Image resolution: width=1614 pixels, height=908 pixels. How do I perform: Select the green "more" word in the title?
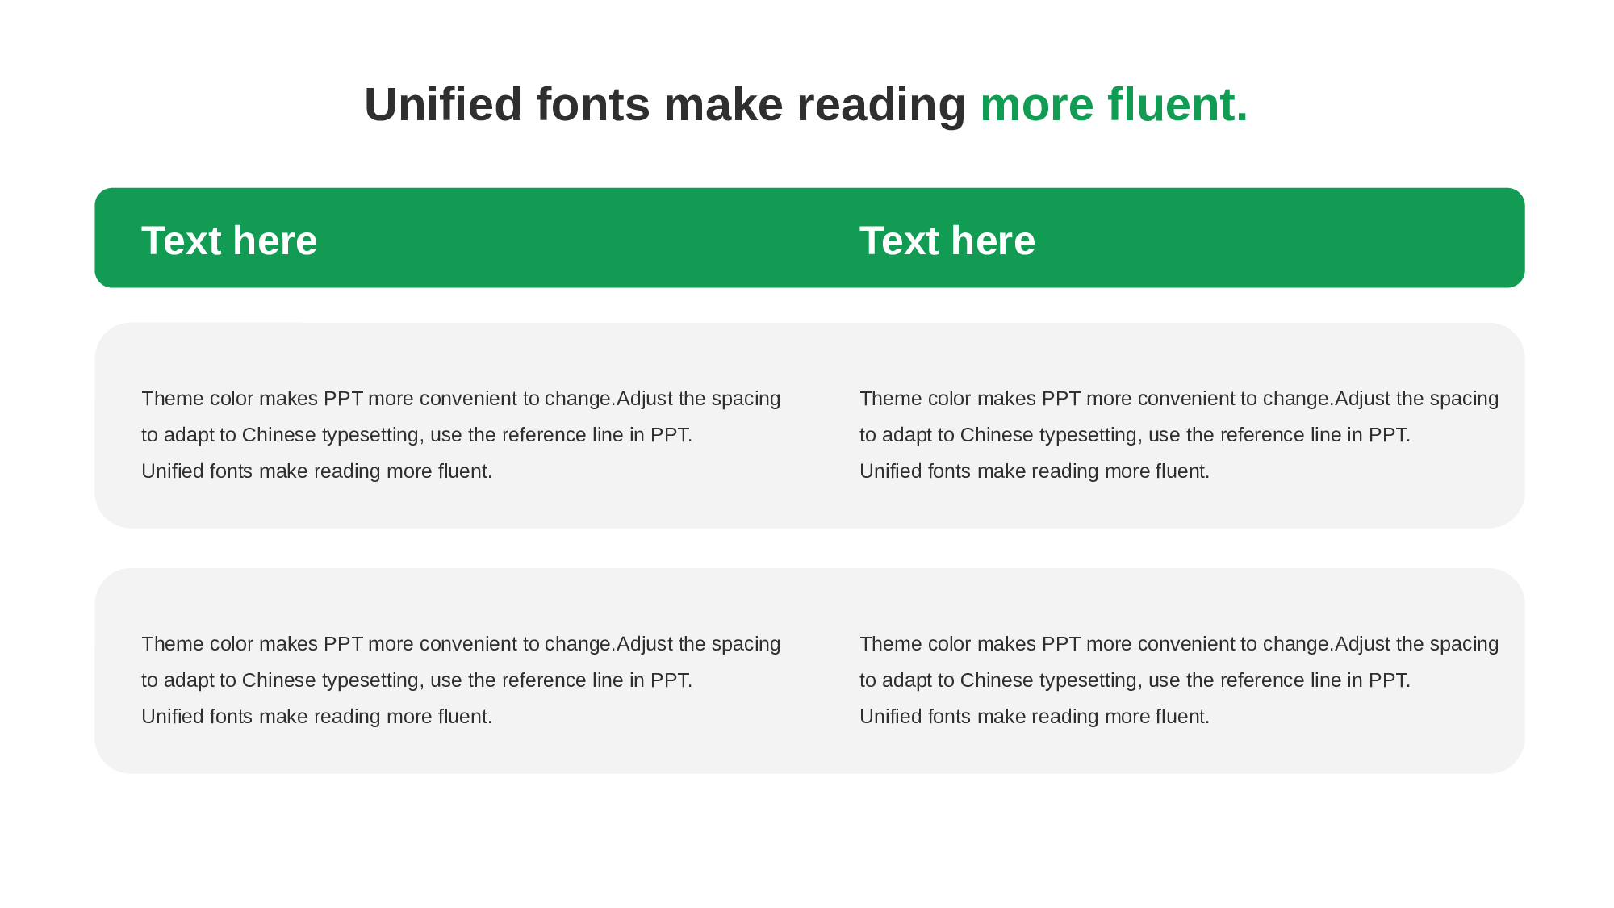1036,105
